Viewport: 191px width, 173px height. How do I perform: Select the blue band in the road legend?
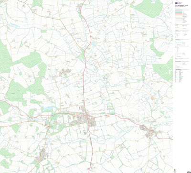pyautogui.click(x=179, y=12)
